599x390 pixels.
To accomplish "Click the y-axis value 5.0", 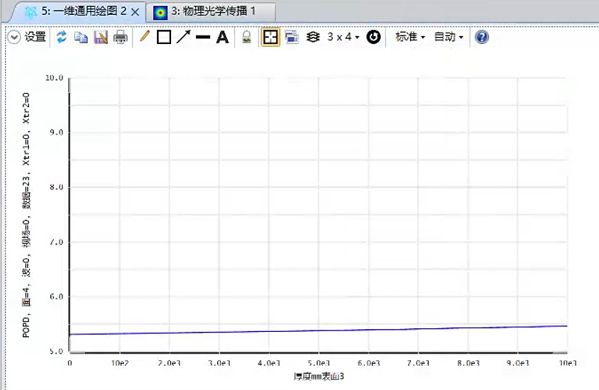I will (56, 351).
